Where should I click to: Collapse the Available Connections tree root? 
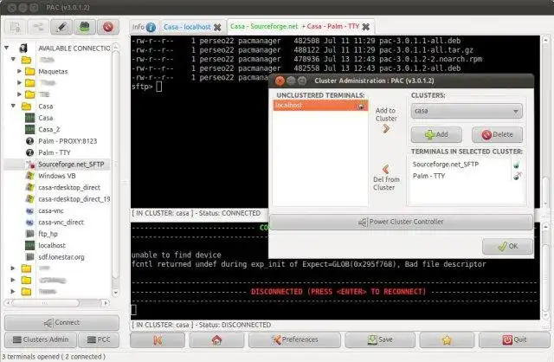(x=7, y=48)
